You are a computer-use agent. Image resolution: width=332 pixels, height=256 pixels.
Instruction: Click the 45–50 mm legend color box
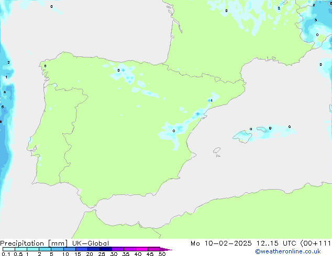pos(154,249)
